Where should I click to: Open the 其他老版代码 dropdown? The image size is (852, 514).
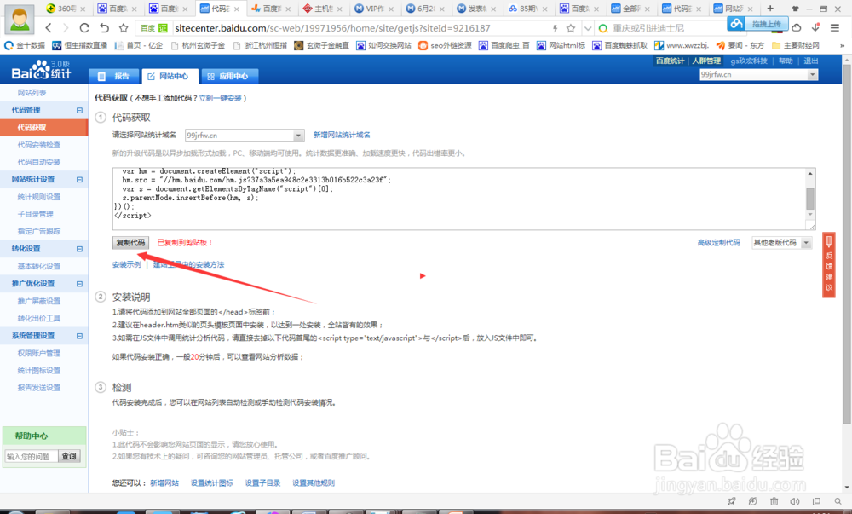click(x=781, y=243)
